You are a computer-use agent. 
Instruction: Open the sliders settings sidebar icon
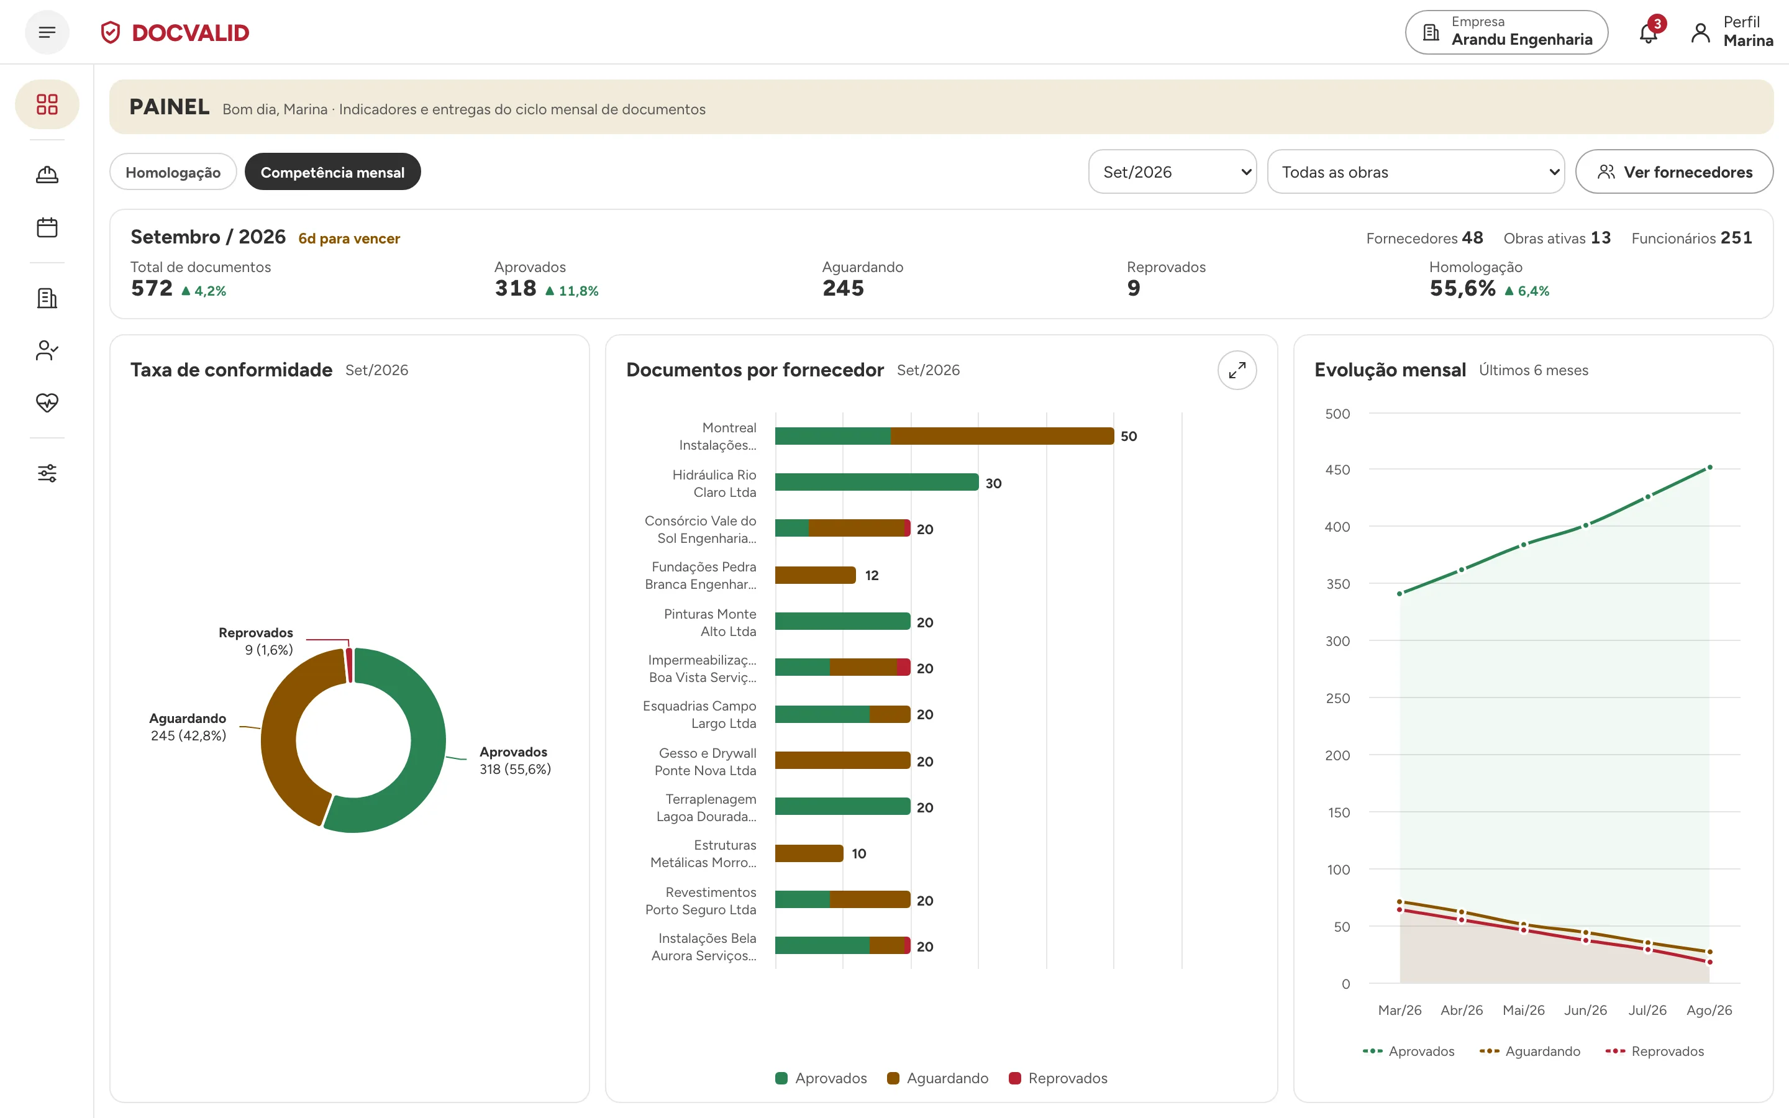click(x=47, y=473)
